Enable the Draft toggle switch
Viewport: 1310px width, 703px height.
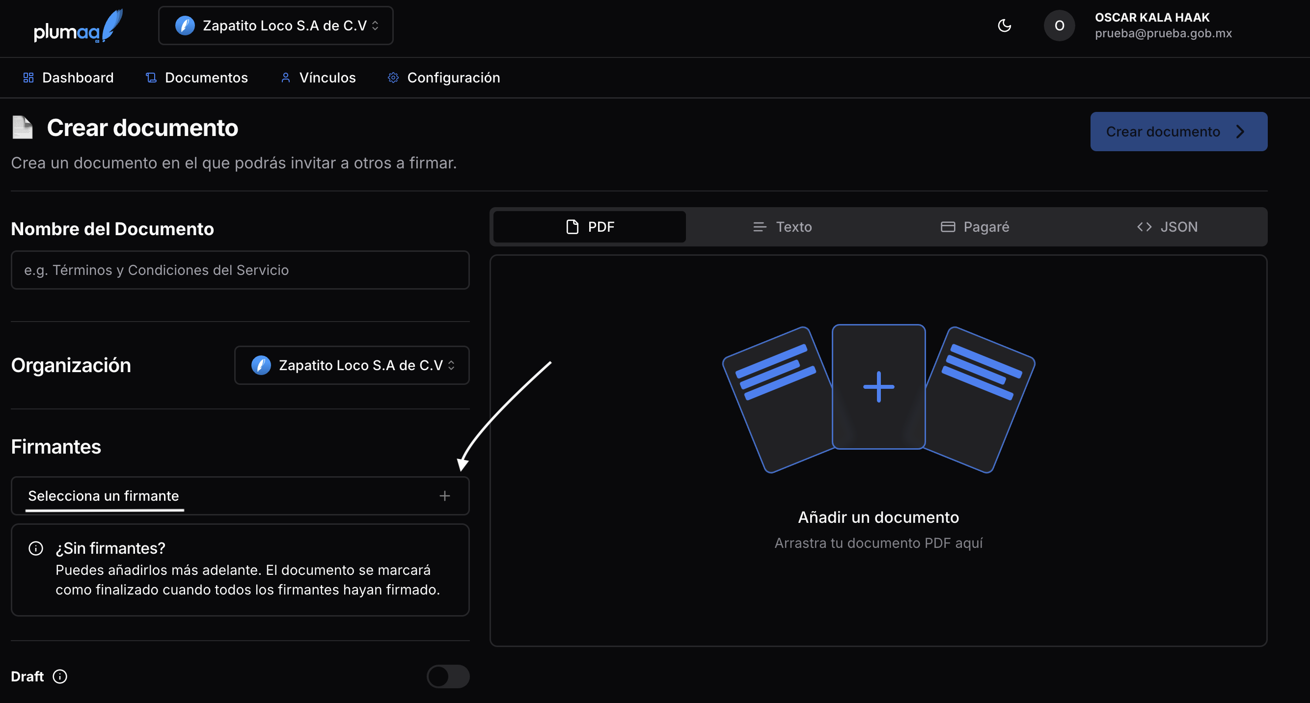point(447,676)
